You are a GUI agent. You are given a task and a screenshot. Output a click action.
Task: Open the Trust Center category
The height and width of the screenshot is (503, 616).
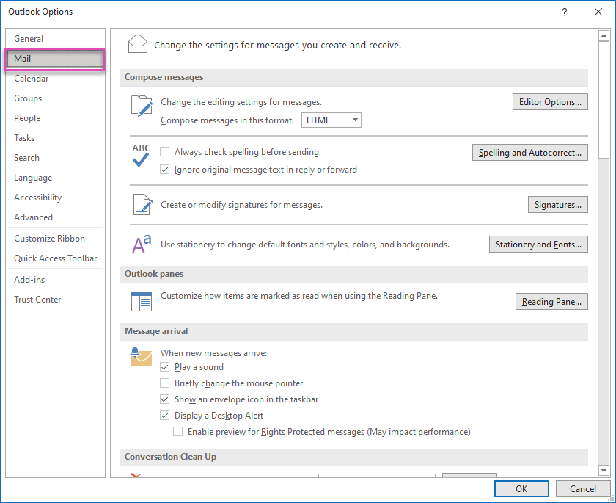pos(37,300)
